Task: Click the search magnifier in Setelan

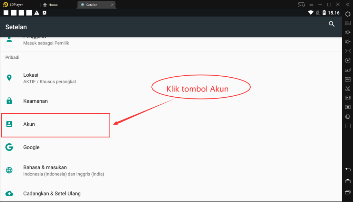Action: (x=332, y=24)
